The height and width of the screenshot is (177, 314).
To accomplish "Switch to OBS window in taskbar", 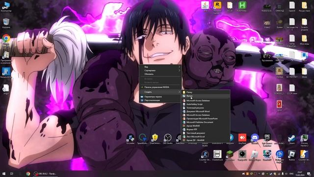I will point(45,174).
